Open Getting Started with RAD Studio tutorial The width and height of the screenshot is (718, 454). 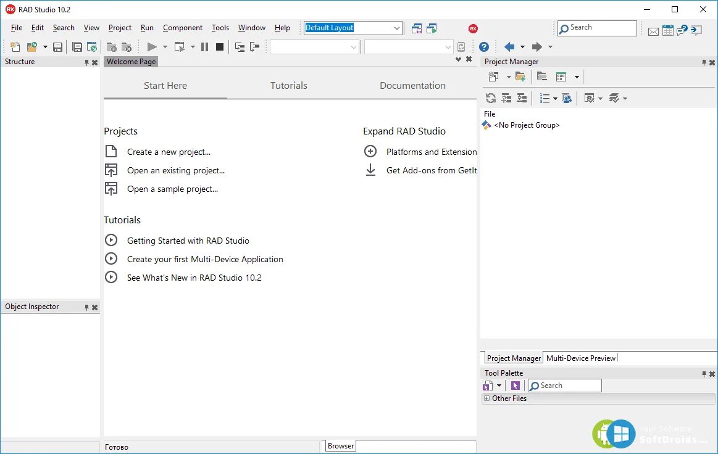188,241
